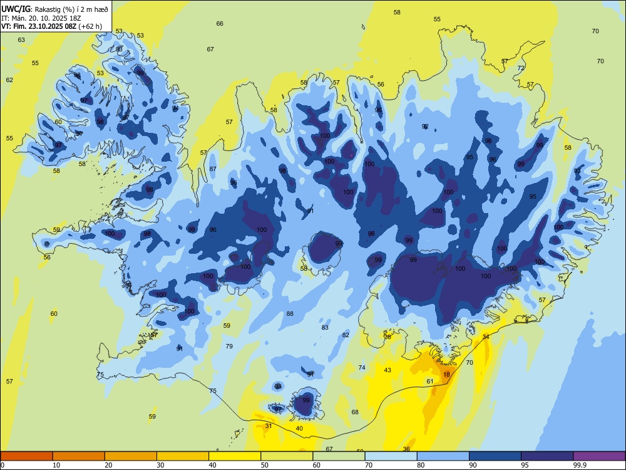This screenshot has height=470, width=626.
Task: Select the initialization time 'IT: Mán. 20. 10. 2025 18Z'
Action: point(41,18)
